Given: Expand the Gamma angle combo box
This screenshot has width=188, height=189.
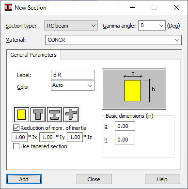Looking at the screenshot, I should click(152, 25).
